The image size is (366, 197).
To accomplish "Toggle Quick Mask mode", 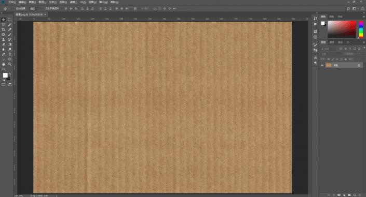I will click(4, 85).
